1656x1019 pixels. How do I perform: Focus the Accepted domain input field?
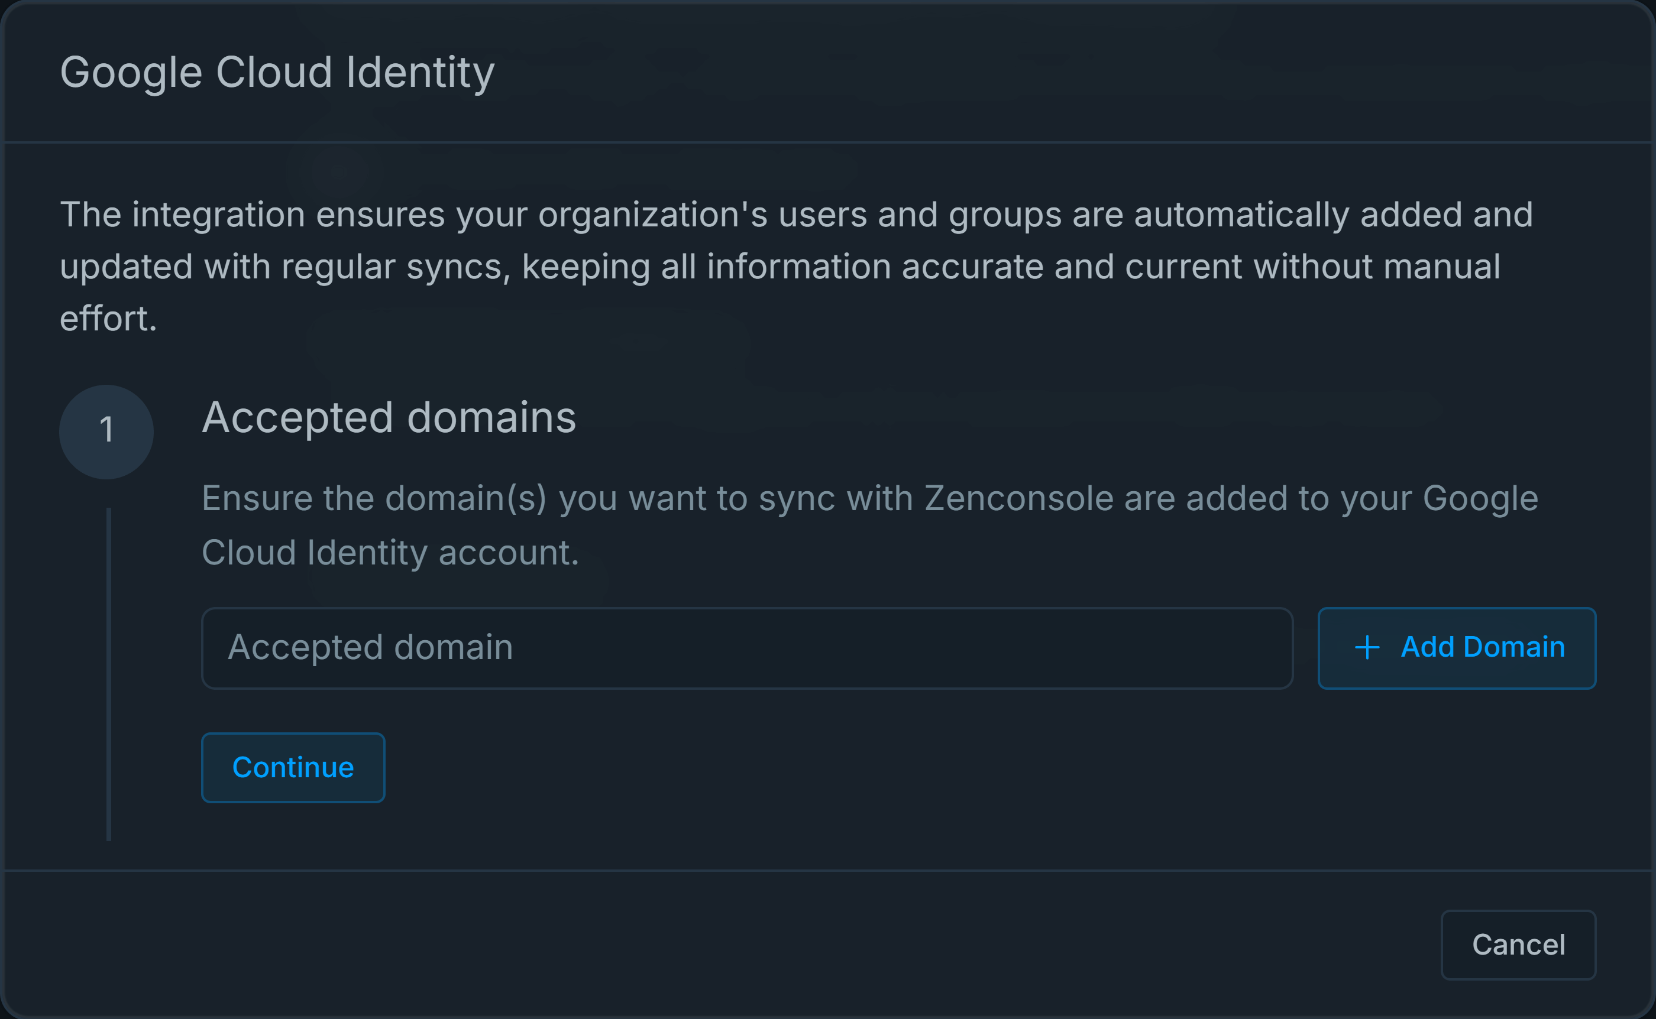(746, 648)
